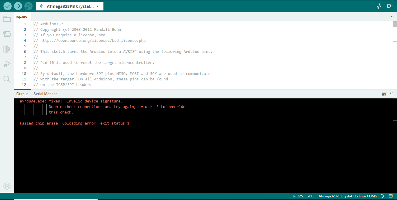The height and width of the screenshot is (200, 397).
Task: Start debugging from the top toolbar icon
Action: point(28,6)
